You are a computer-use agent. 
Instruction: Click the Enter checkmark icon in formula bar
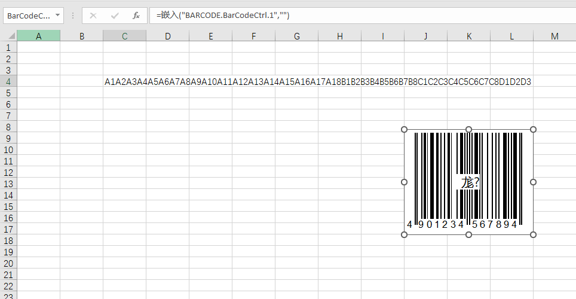pyautogui.click(x=115, y=16)
